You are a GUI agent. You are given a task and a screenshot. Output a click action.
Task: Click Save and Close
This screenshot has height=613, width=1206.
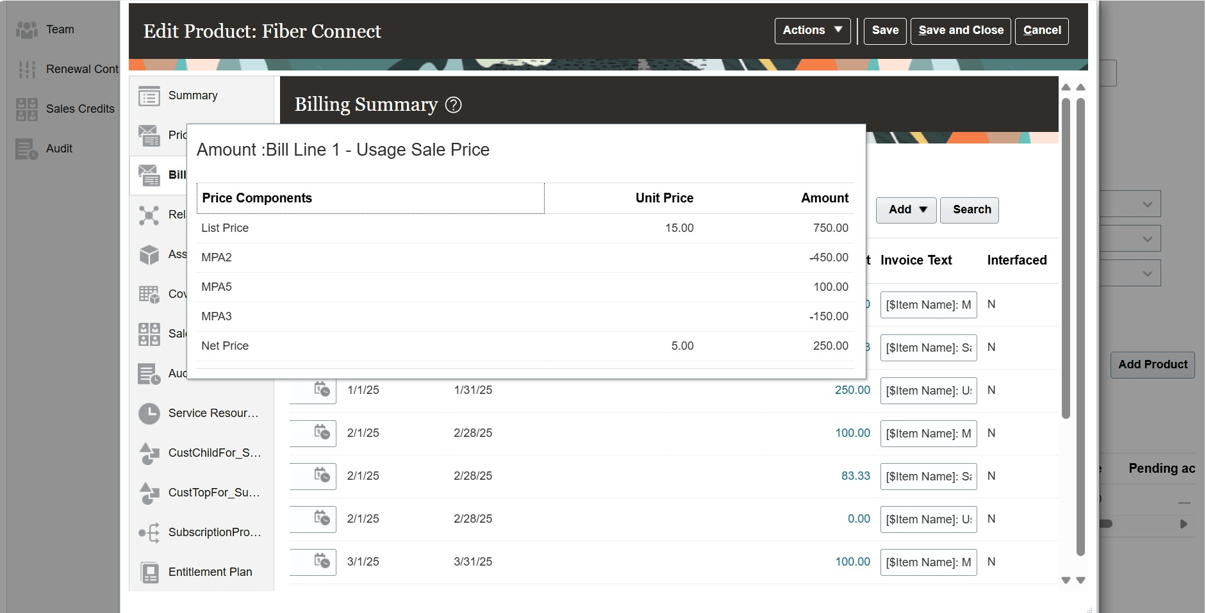click(x=961, y=31)
